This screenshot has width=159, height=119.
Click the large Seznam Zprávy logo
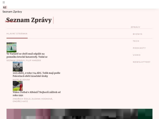pyautogui.click(x=30, y=20)
